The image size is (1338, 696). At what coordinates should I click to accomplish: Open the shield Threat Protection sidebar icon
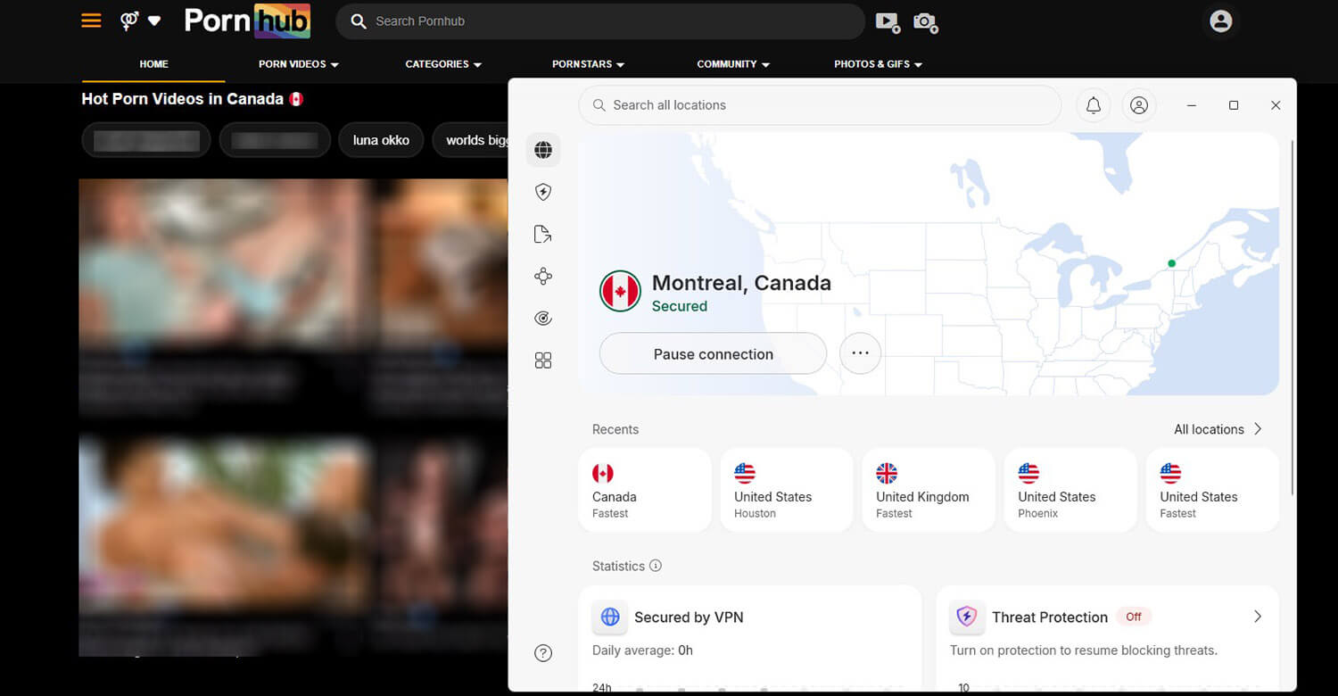pyautogui.click(x=543, y=192)
